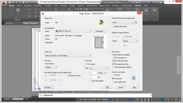183x103 pixels.
Task: Open the printer/plotter name dropdown
Action: click(x=73, y=31)
